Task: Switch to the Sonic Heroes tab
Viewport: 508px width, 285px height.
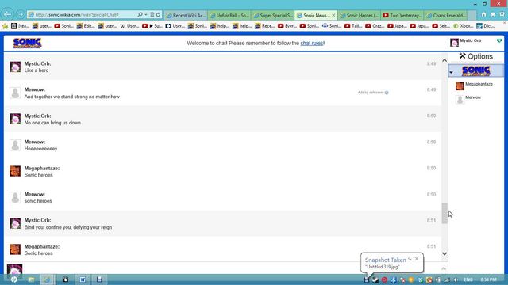Action: 360,15
